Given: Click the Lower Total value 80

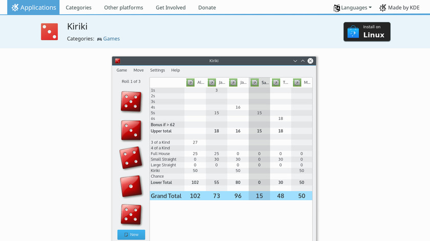Looking at the screenshot, I should pyautogui.click(x=238, y=182).
